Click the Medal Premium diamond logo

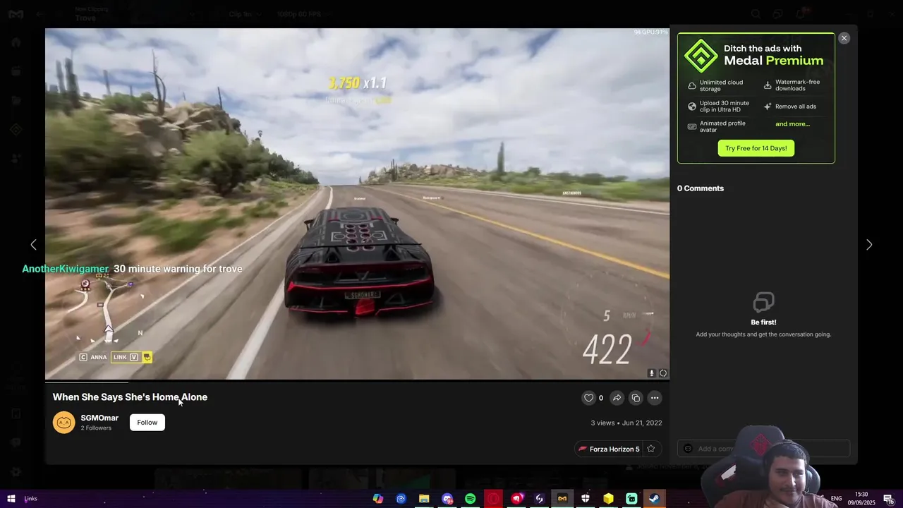(701, 56)
